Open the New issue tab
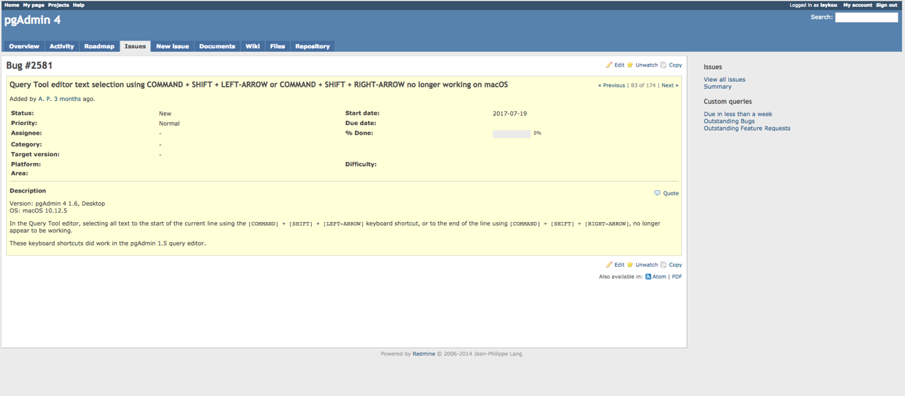Image resolution: width=905 pixels, height=396 pixels. [x=172, y=47]
